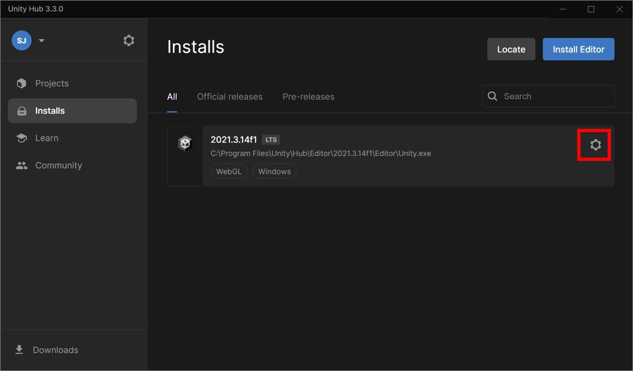Close the Unity Hub window
The image size is (633, 371).
point(619,9)
